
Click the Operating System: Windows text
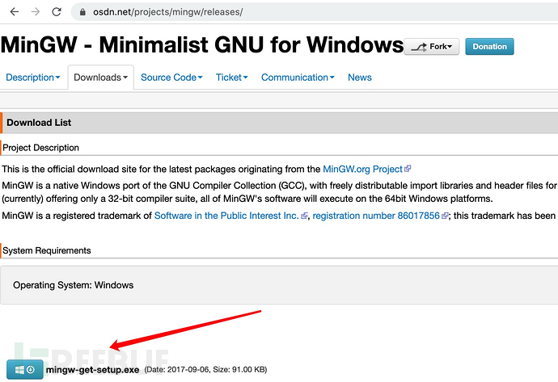pyautogui.click(x=74, y=285)
